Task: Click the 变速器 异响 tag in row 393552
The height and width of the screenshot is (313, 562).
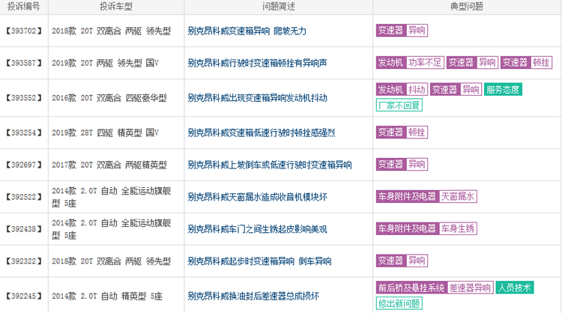Action: click(456, 90)
